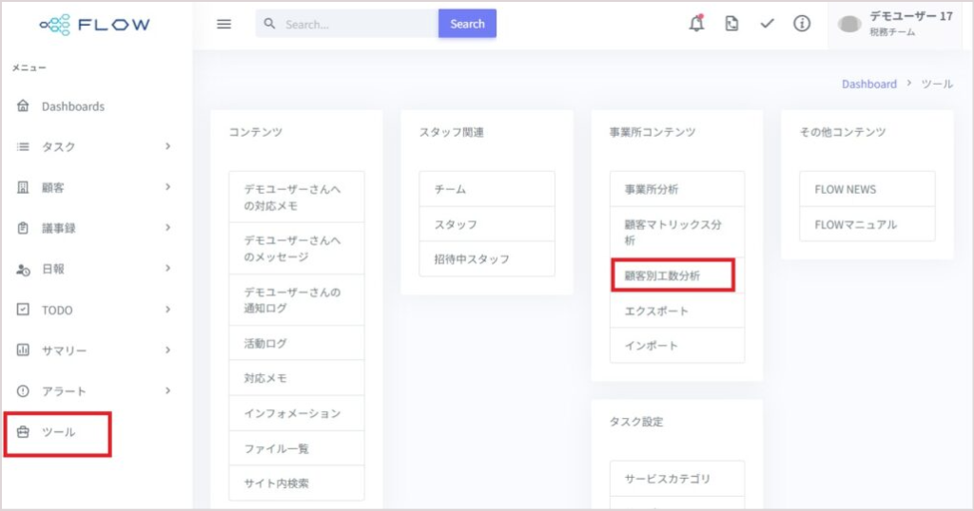Image resolution: width=974 pixels, height=511 pixels.
Task: Click the document file icon in header
Action: tap(731, 24)
